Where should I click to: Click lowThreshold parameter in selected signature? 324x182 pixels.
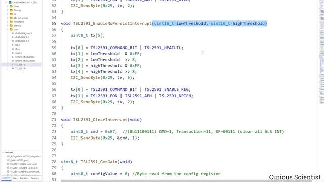click(x=191, y=24)
